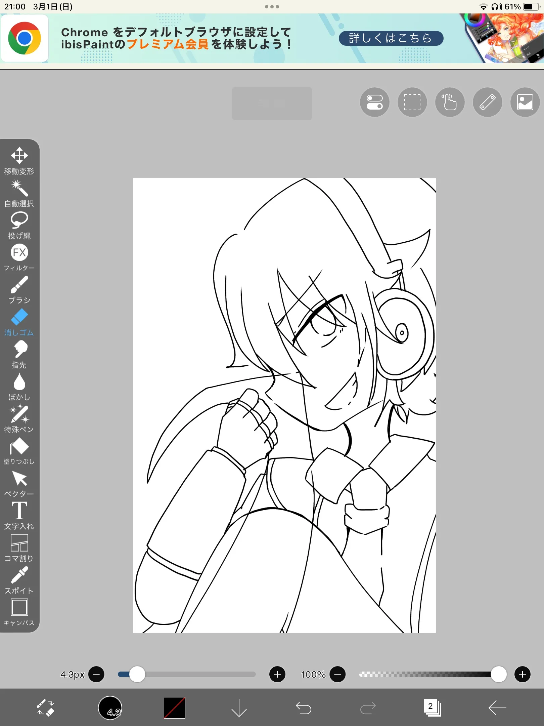Toggle brush and eraser switch button
The height and width of the screenshot is (726, 544).
[x=45, y=708]
